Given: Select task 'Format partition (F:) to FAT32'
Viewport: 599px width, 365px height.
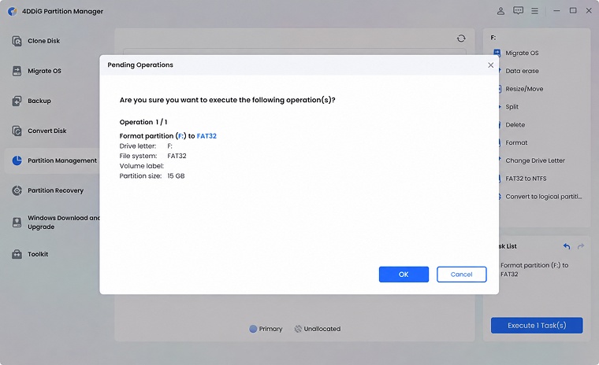Looking at the screenshot, I should [x=534, y=270].
